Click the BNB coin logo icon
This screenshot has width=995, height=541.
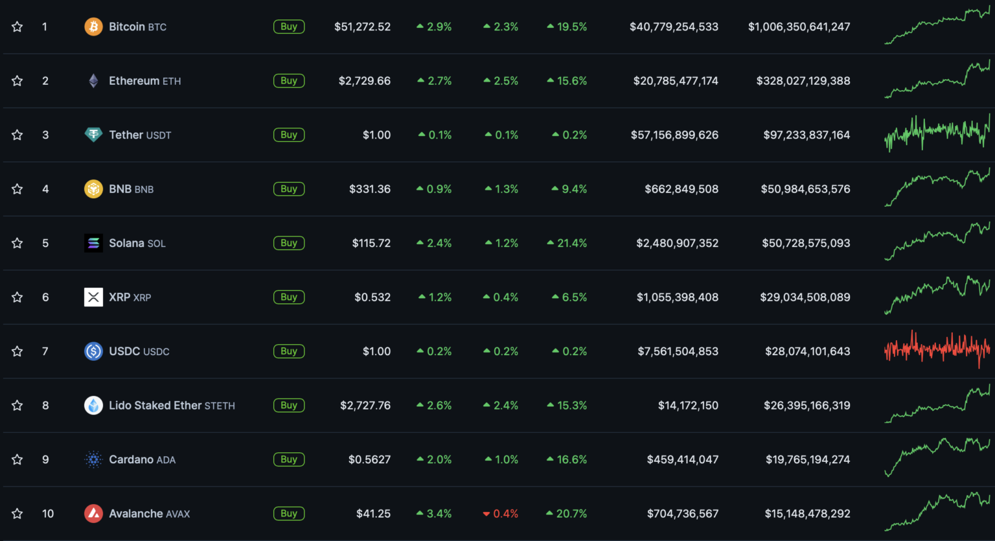93,189
